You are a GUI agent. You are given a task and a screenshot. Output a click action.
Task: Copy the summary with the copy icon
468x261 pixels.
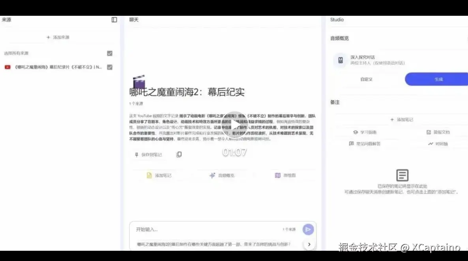tap(179, 154)
